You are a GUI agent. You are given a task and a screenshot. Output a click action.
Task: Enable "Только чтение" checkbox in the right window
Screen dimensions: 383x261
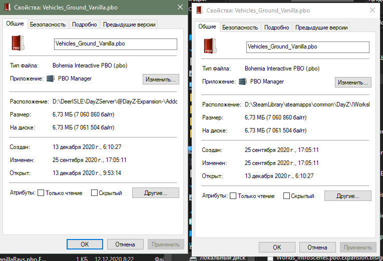233,196
